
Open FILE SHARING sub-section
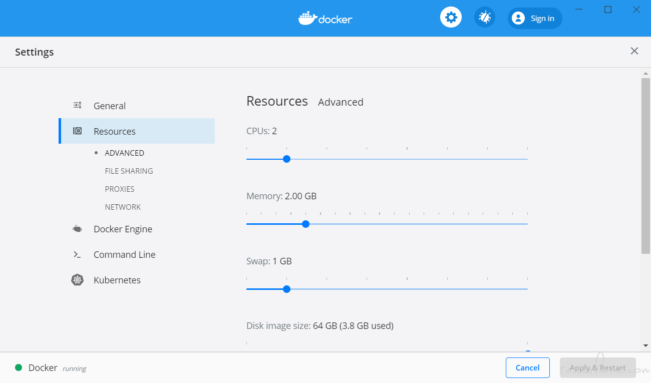(129, 171)
